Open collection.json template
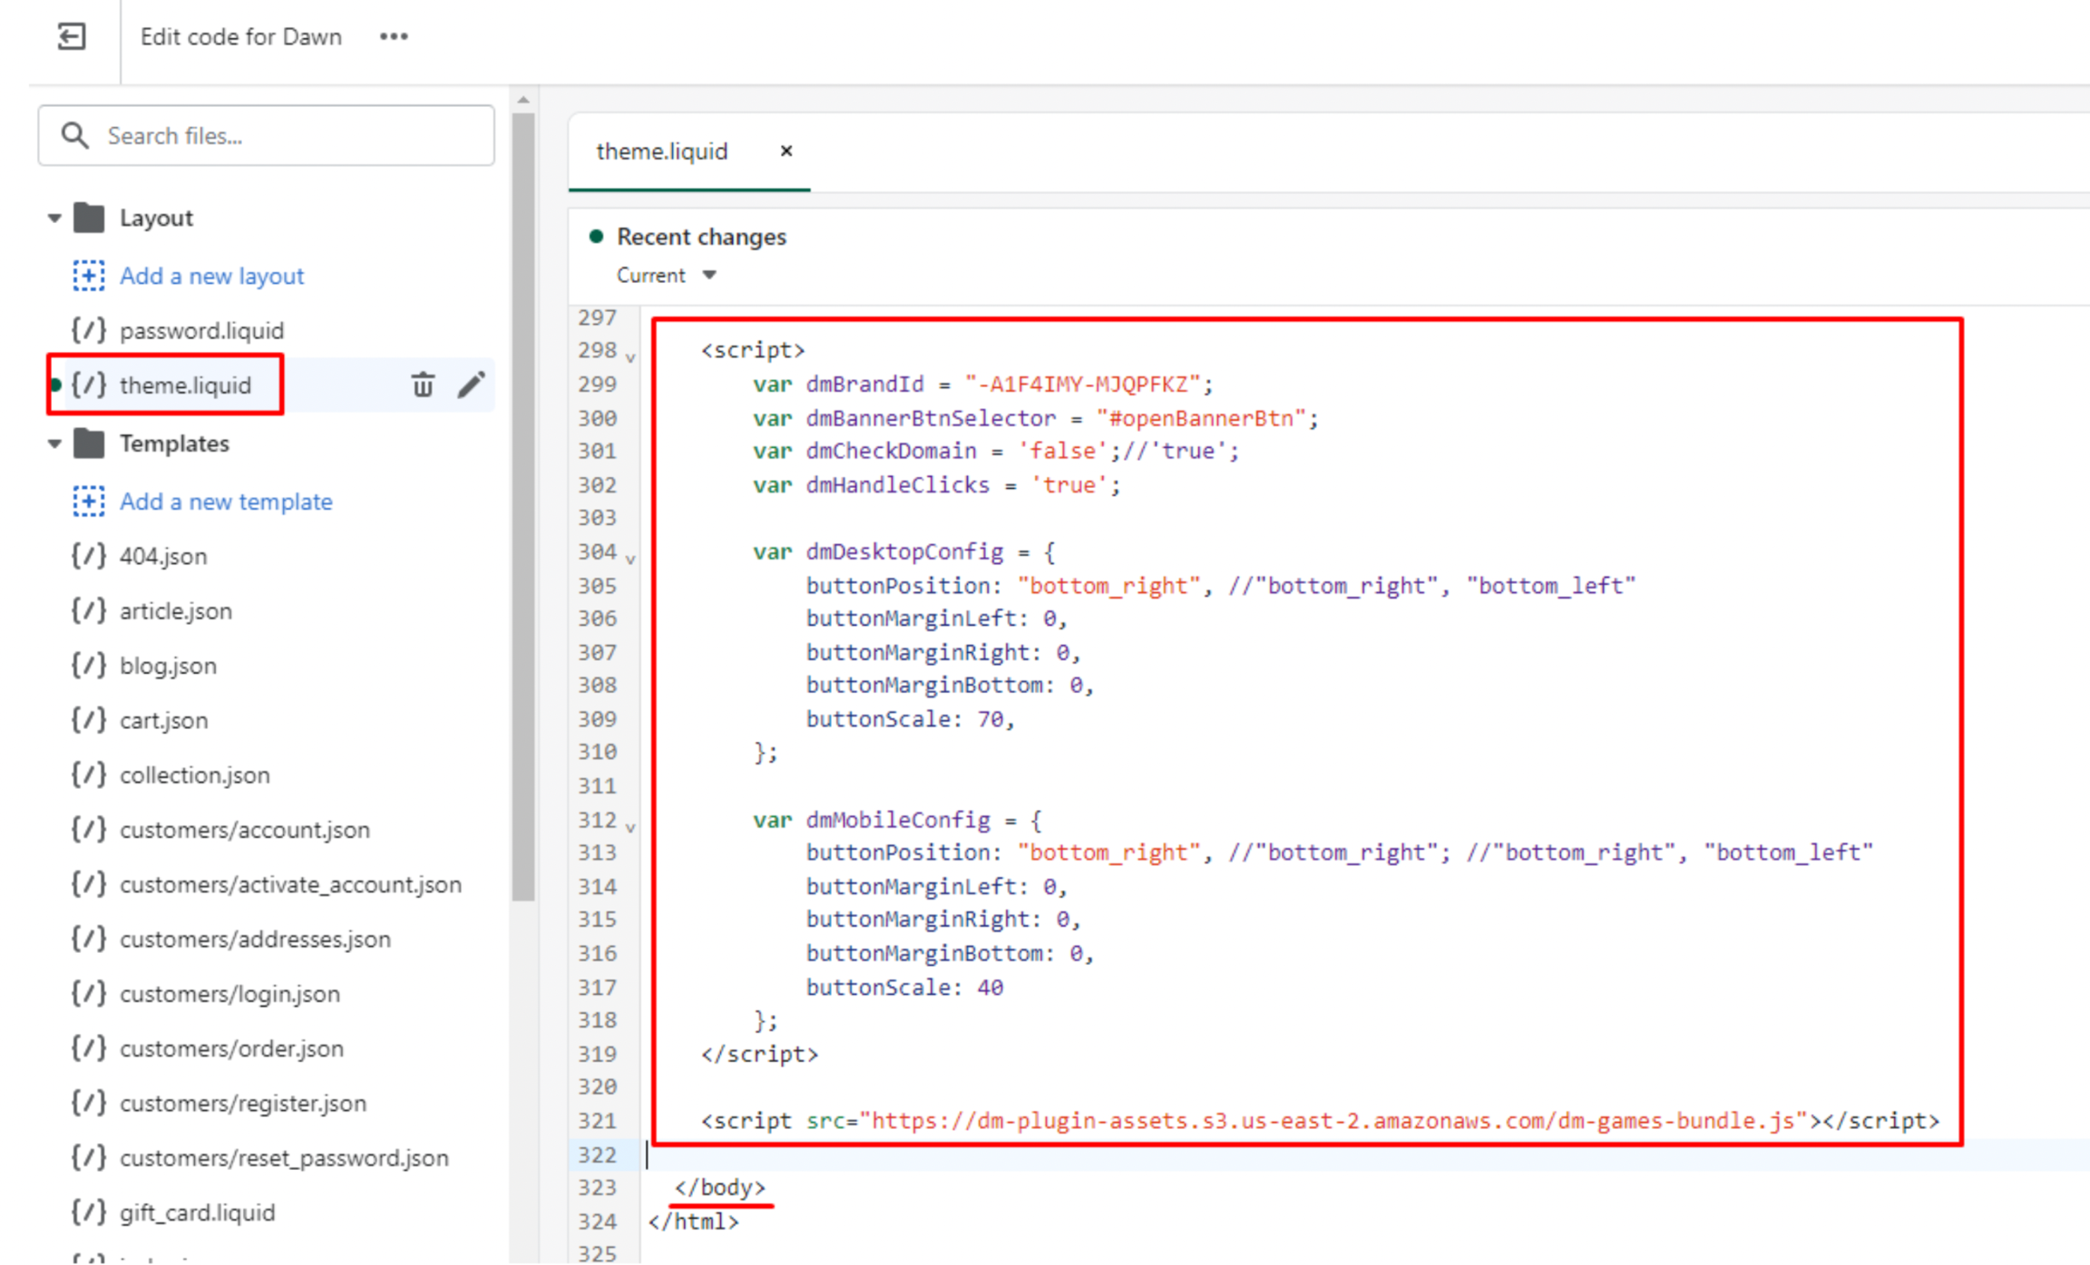 point(195,775)
